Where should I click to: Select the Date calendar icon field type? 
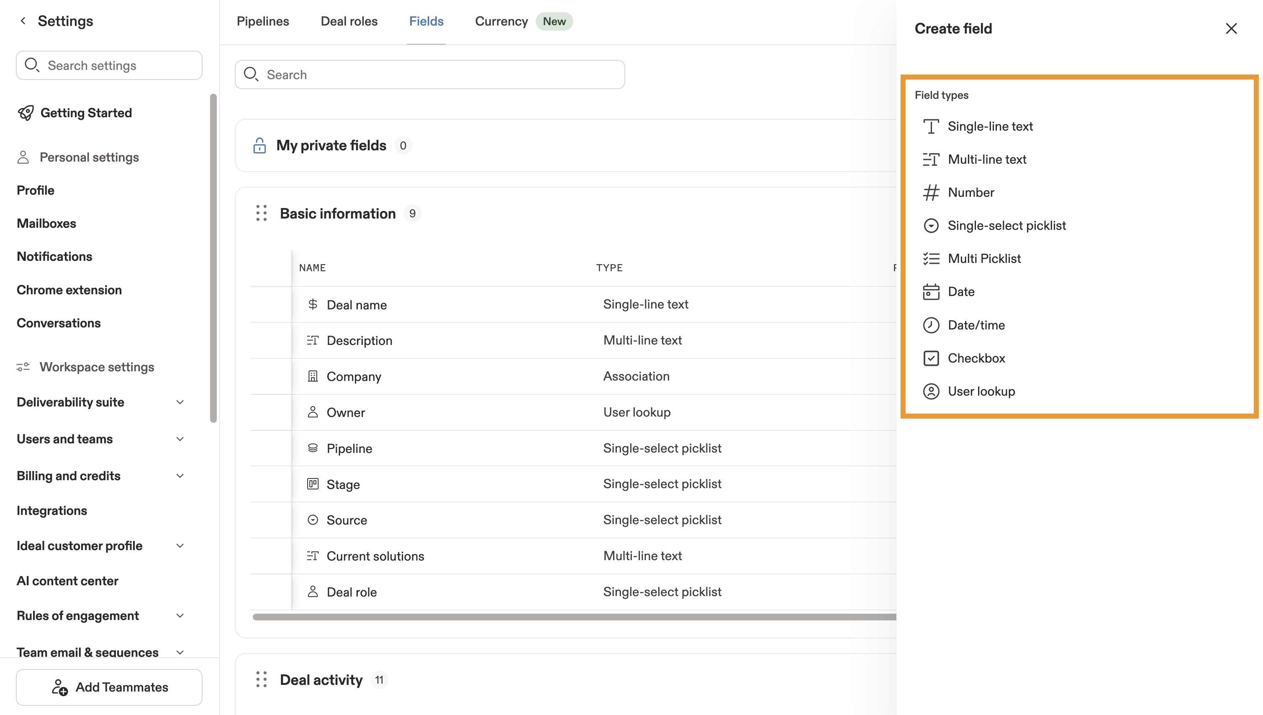pos(931,292)
